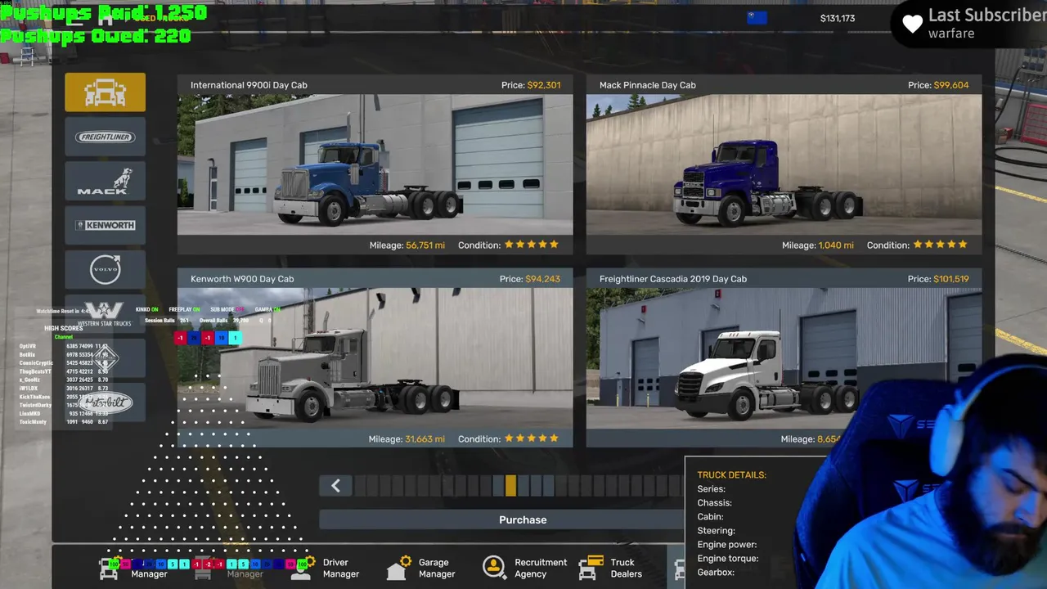Click the 'Cabin:' detail label
The height and width of the screenshot is (589, 1047).
[x=711, y=517]
